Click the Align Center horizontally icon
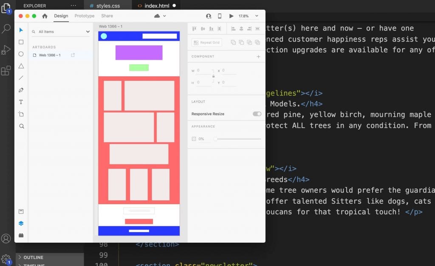 [x=241, y=29]
